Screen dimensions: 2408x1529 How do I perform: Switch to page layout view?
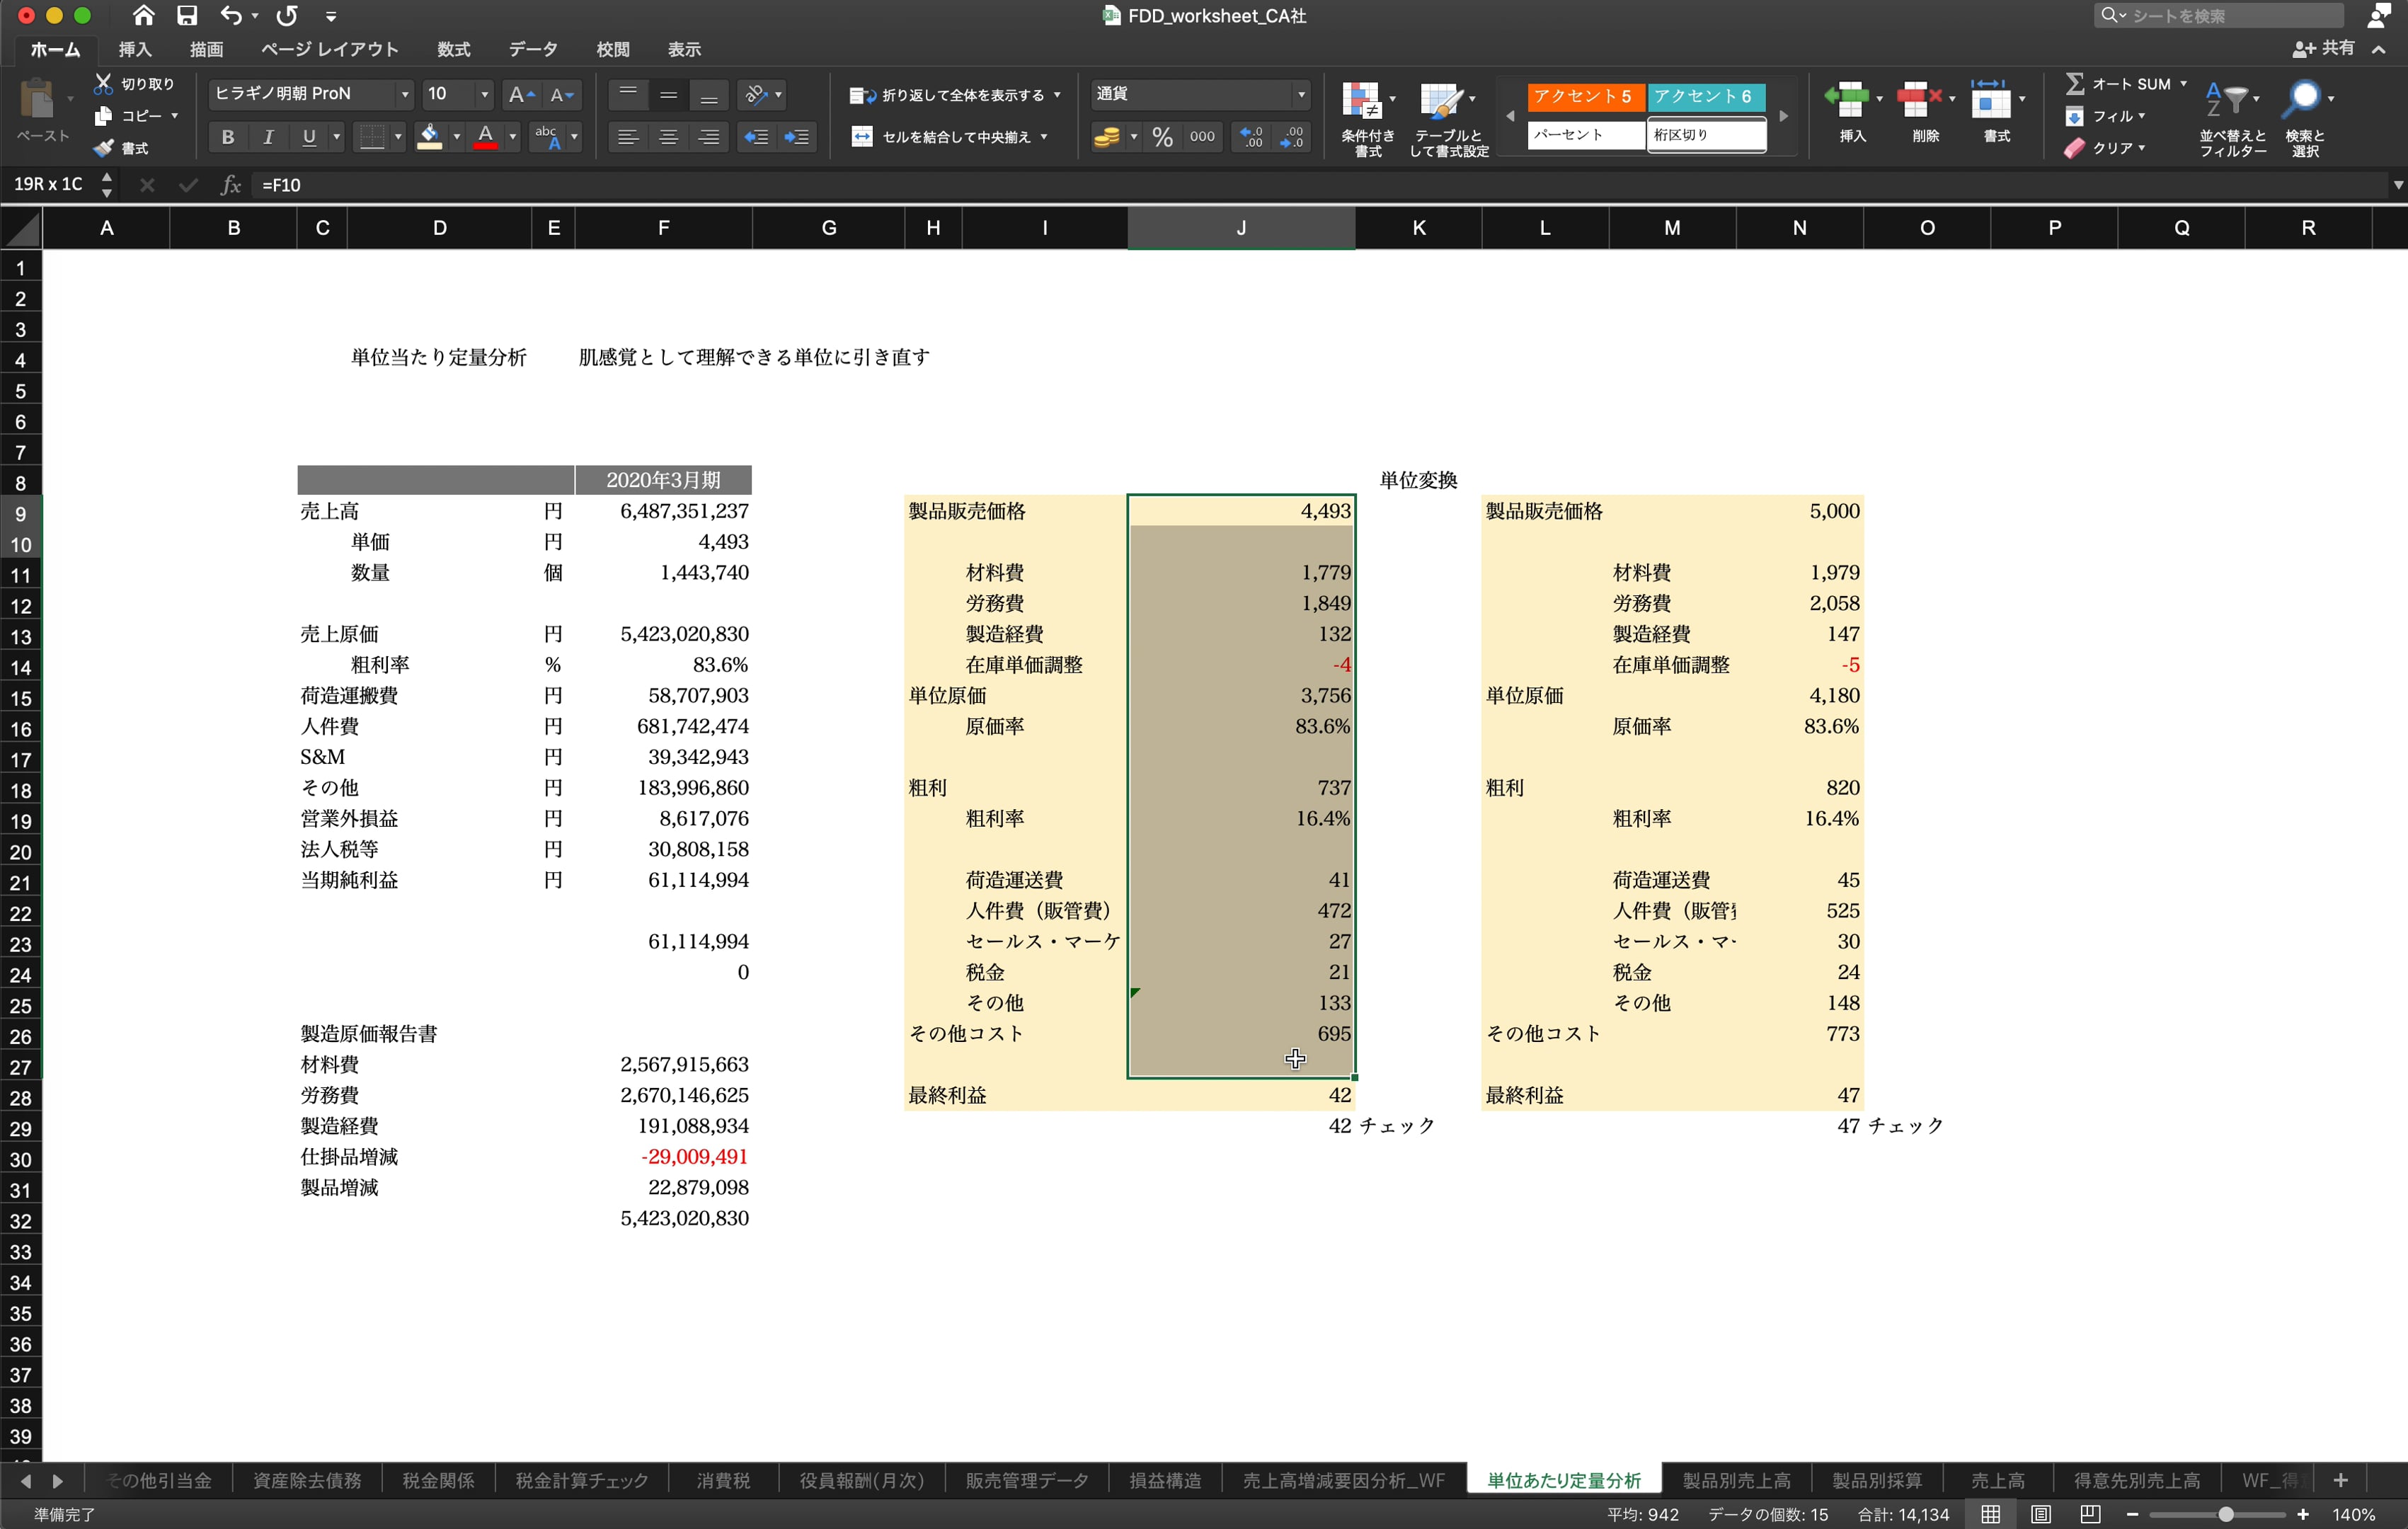click(2041, 1514)
